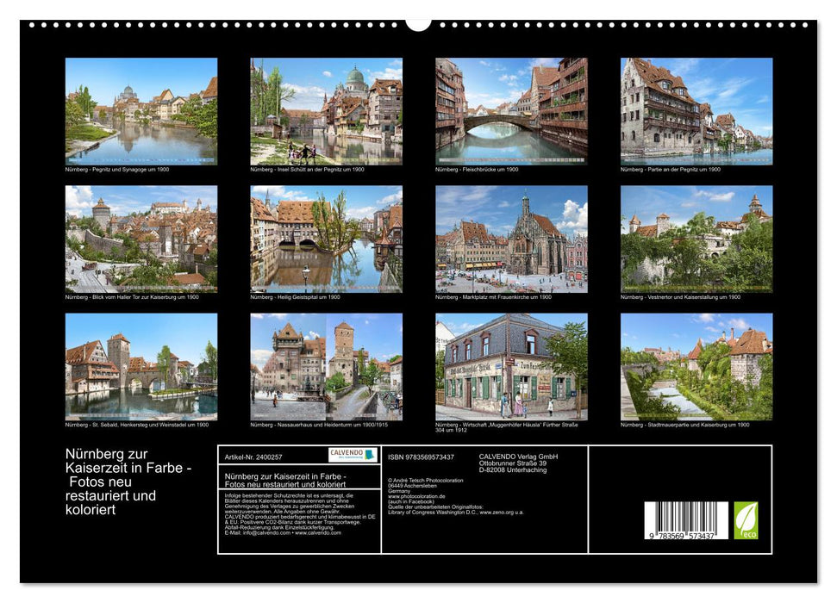
Task: Click caption 'Stadtmauerpartie und Kaiserburg um 1900'
Action: coord(698,426)
